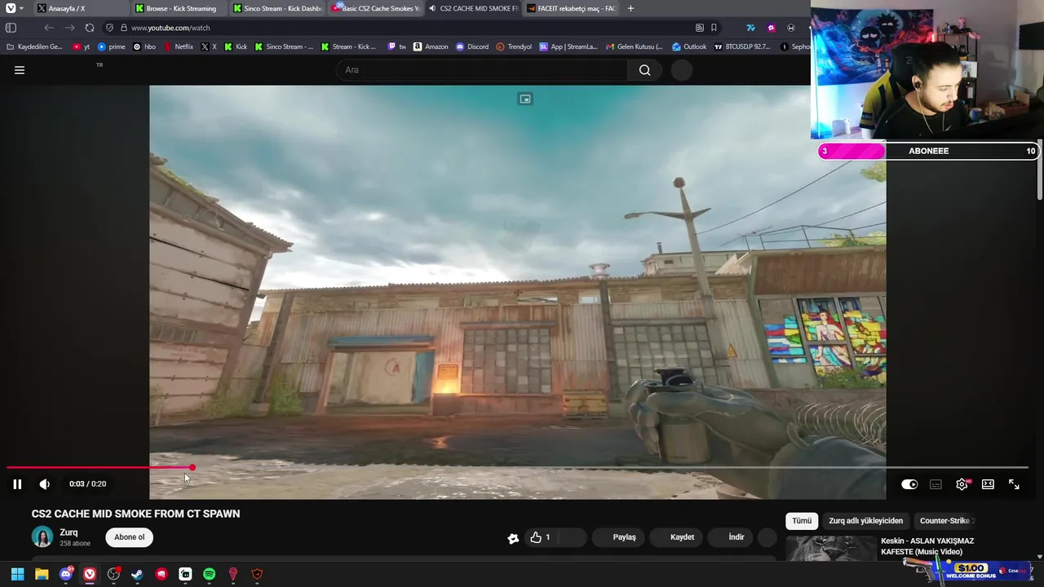Mute the video volume

click(45, 484)
